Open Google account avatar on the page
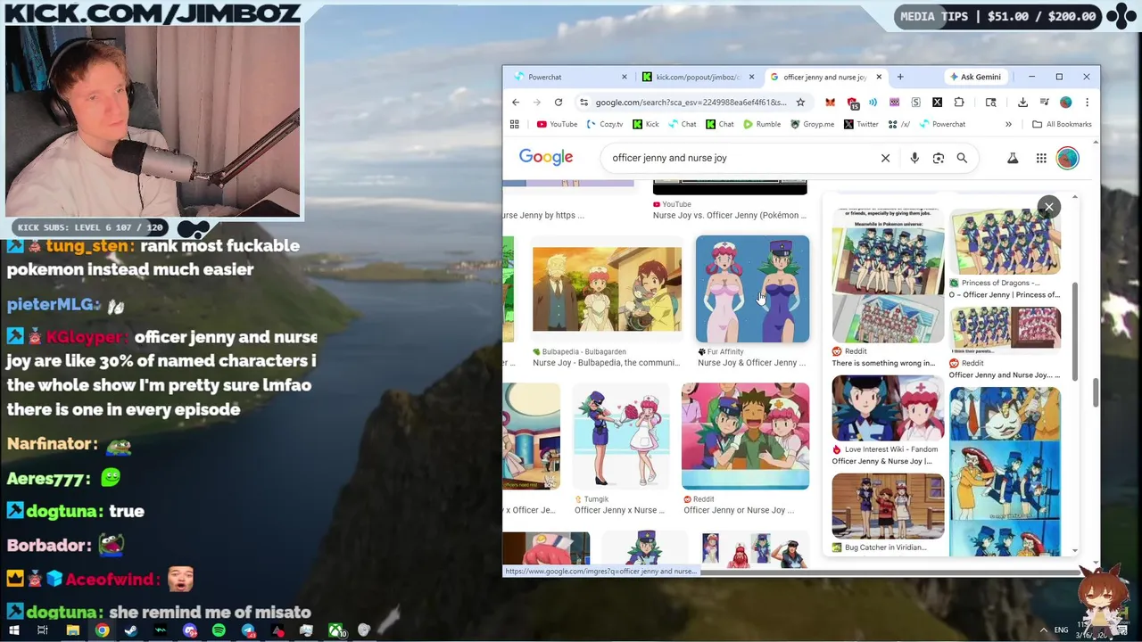Viewport: 1142px width, 642px height. click(1068, 158)
